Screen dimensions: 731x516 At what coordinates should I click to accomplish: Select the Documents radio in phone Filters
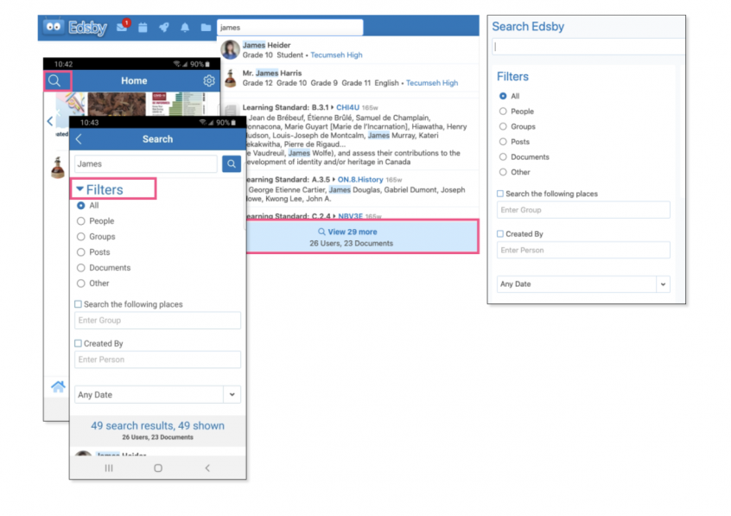pyautogui.click(x=81, y=268)
